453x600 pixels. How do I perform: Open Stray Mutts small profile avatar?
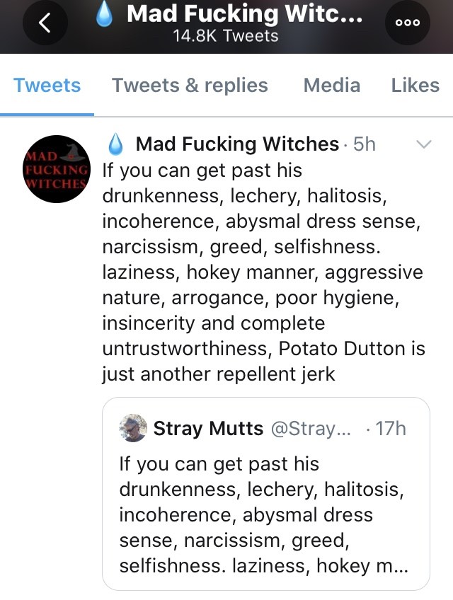(x=133, y=428)
